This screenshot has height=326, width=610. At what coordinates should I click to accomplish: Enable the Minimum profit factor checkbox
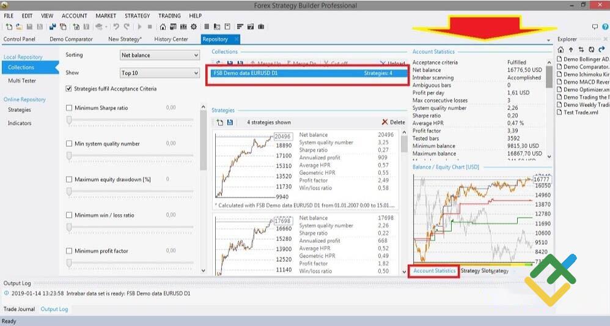(x=69, y=251)
